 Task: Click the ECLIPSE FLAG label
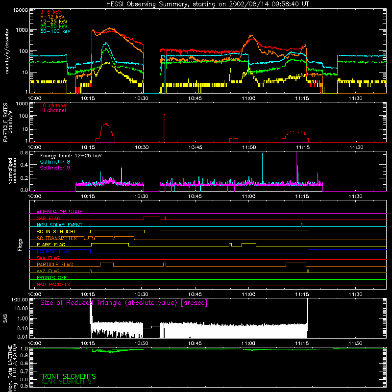[x=53, y=251]
